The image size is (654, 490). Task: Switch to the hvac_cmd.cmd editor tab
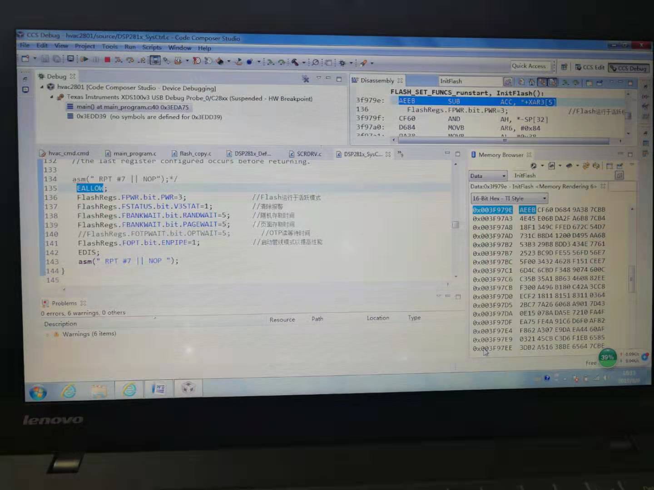64,153
